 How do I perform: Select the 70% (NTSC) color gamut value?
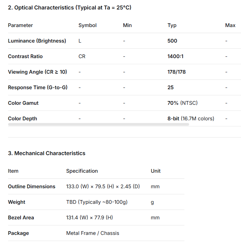(182, 103)
